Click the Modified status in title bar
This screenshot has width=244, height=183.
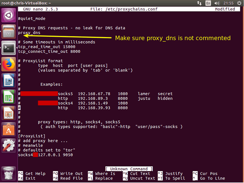225,9
